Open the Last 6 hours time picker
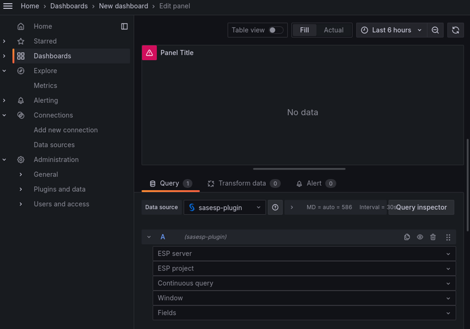 click(391, 30)
